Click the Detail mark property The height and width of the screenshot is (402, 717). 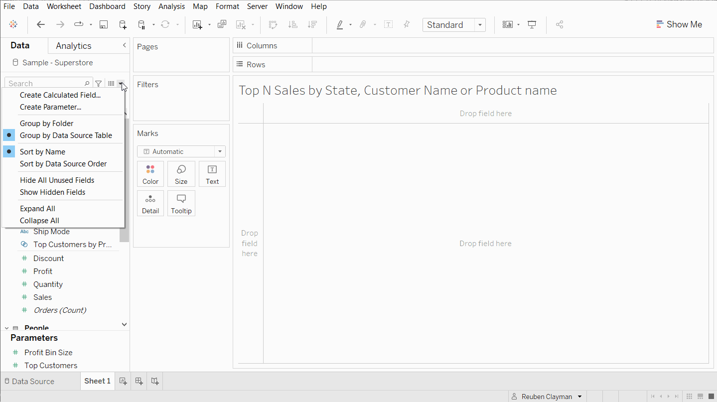pos(150,203)
